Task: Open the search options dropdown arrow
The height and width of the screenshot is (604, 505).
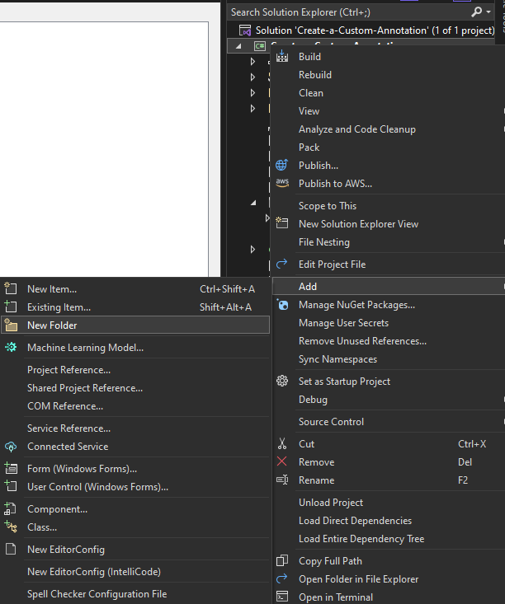Action: point(488,12)
